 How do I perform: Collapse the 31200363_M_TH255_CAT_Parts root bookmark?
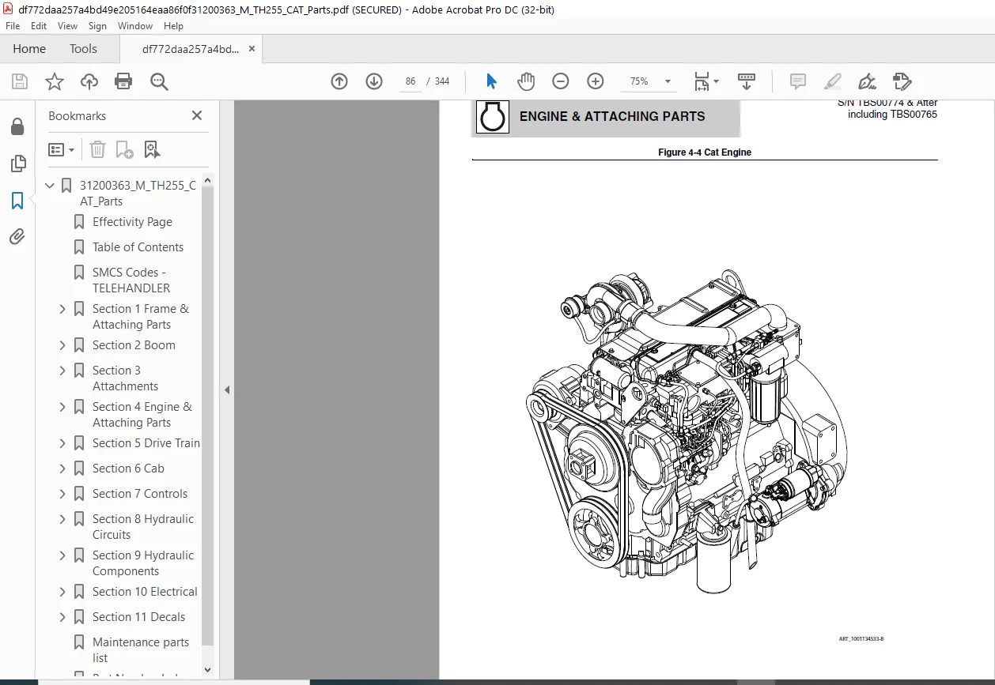point(50,186)
